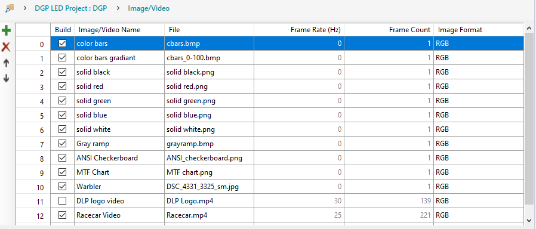Click file cell 'ANSI_checkerboard.png'
536x229 pixels.
tap(209, 159)
